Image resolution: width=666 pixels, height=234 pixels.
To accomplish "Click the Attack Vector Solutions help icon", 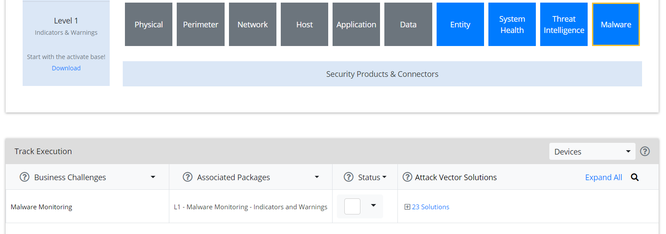I will click(407, 177).
